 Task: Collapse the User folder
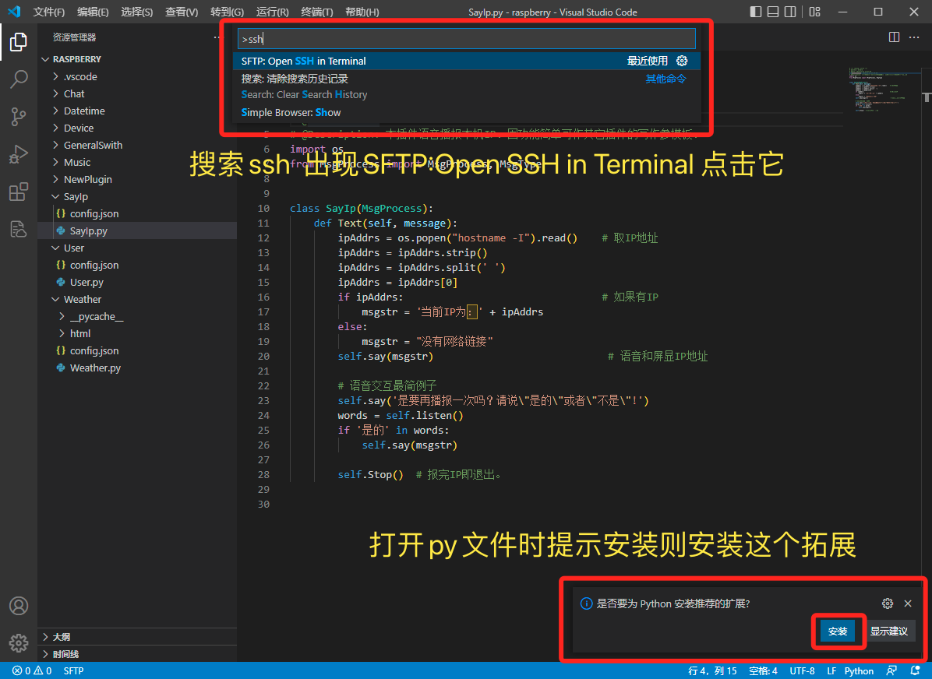136,248
